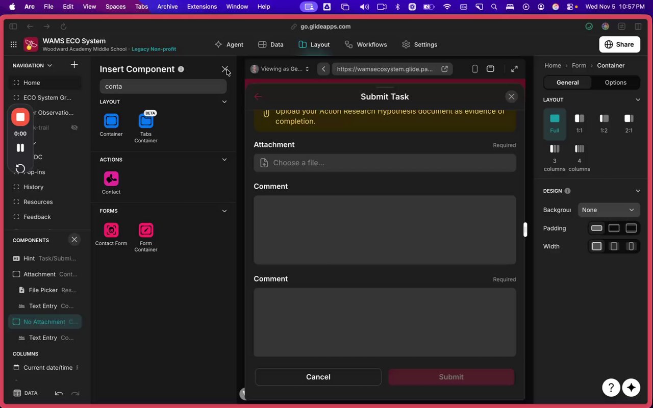
Task: Collapse the DESIGN section
Action: (638, 191)
